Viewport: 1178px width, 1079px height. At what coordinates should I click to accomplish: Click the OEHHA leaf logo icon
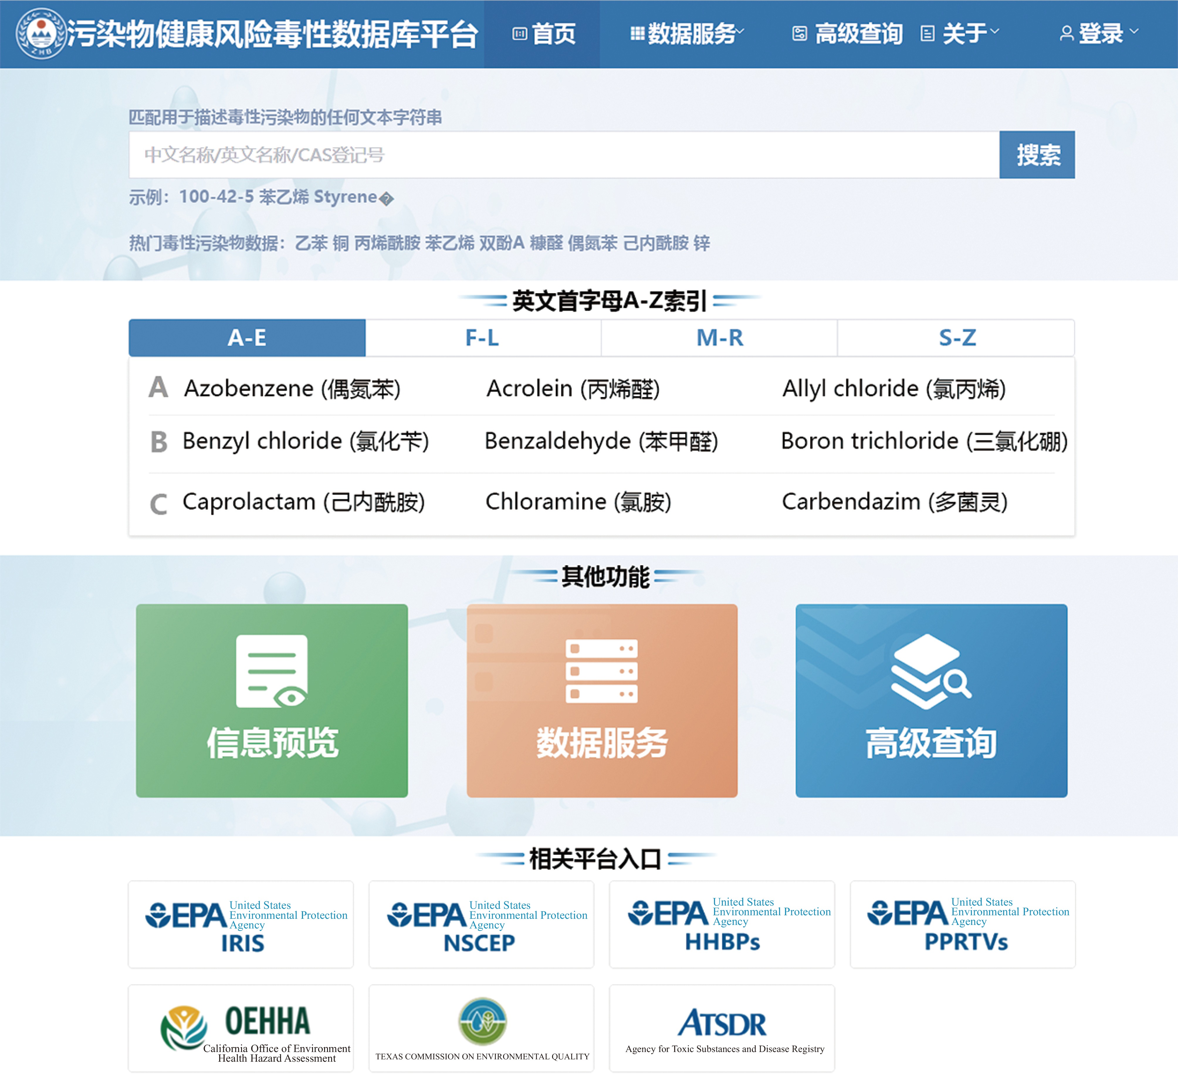(184, 1028)
